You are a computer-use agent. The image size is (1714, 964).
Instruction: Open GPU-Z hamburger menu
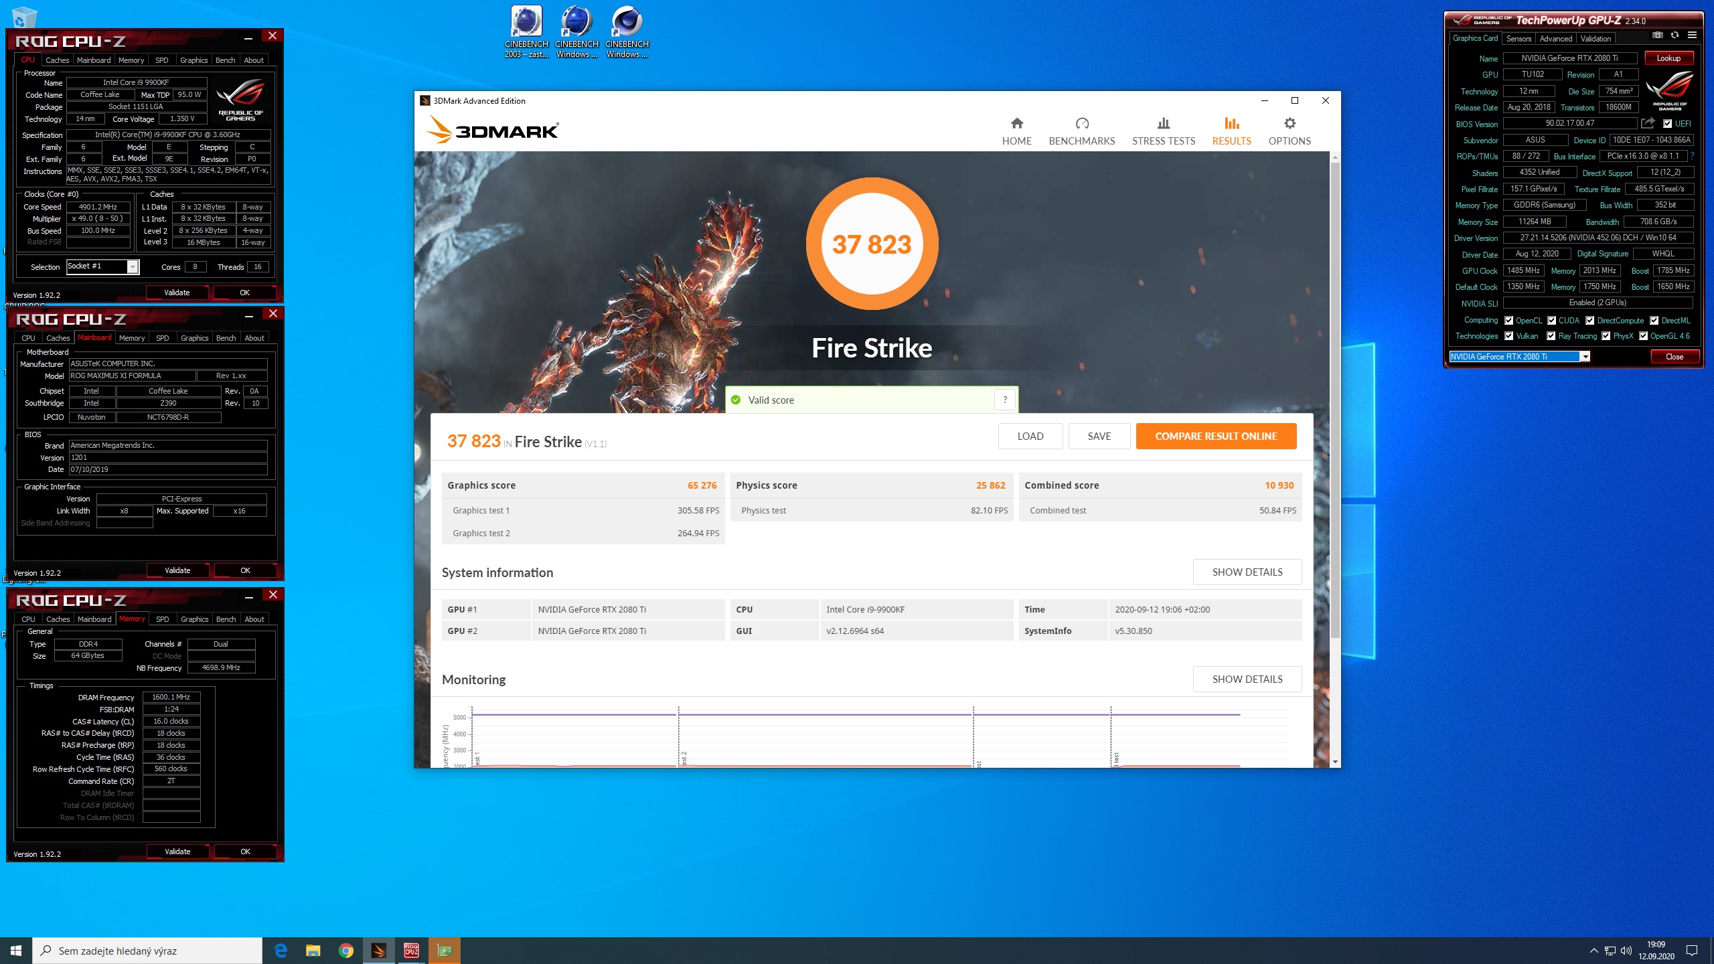(1692, 35)
